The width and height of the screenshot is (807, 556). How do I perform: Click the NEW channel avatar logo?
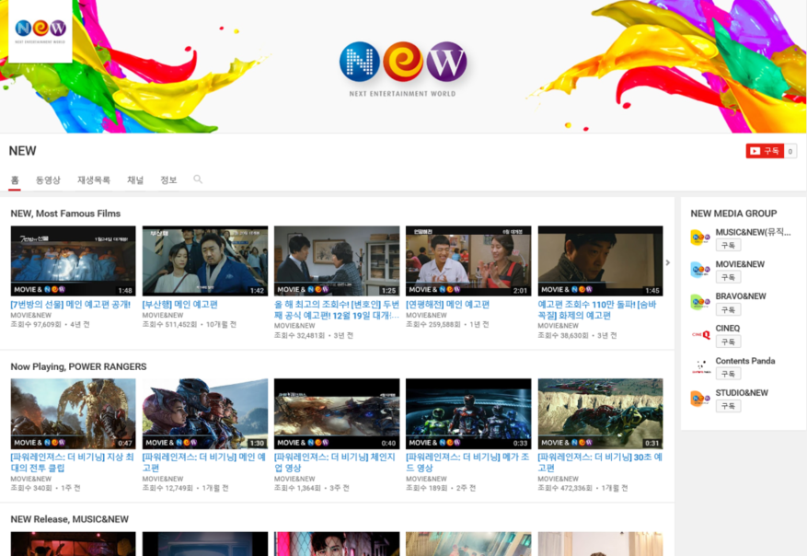[x=40, y=31]
